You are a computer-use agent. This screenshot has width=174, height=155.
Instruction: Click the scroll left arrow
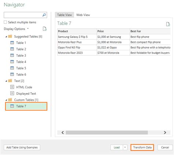(63, 133)
